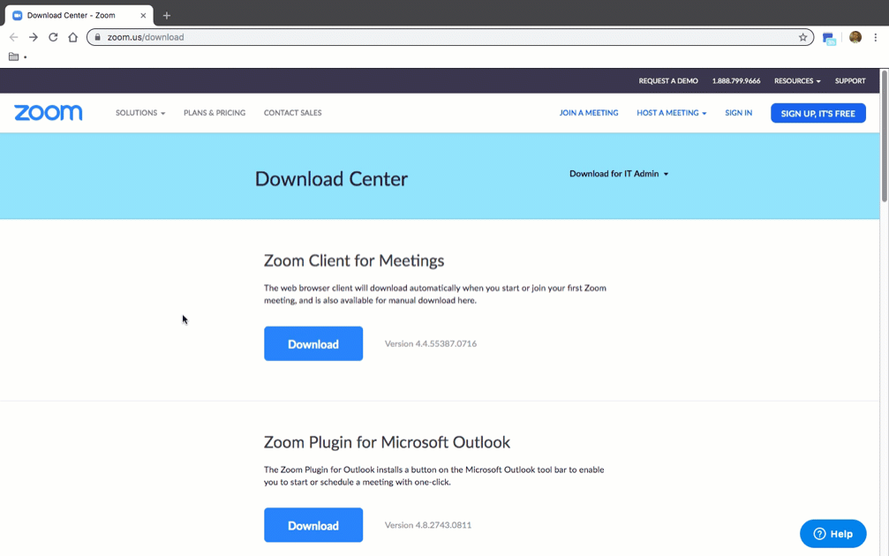Open the Help chat button
Image resolution: width=889 pixels, height=556 pixels.
pyautogui.click(x=832, y=534)
